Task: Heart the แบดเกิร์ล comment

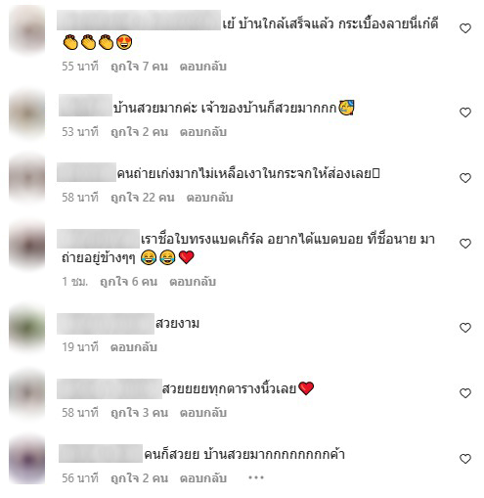Action: coord(465,244)
